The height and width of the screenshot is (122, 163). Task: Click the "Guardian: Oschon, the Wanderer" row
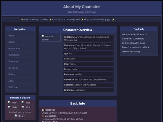tap(88, 85)
